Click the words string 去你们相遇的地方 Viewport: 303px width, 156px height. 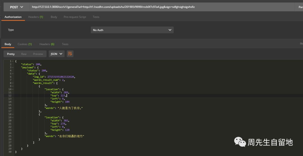coord(71,136)
